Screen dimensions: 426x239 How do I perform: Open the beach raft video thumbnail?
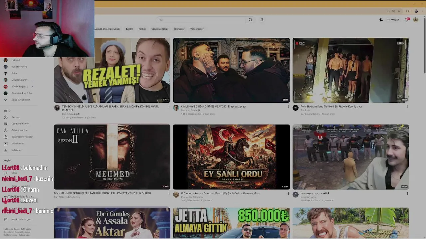click(x=350, y=223)
